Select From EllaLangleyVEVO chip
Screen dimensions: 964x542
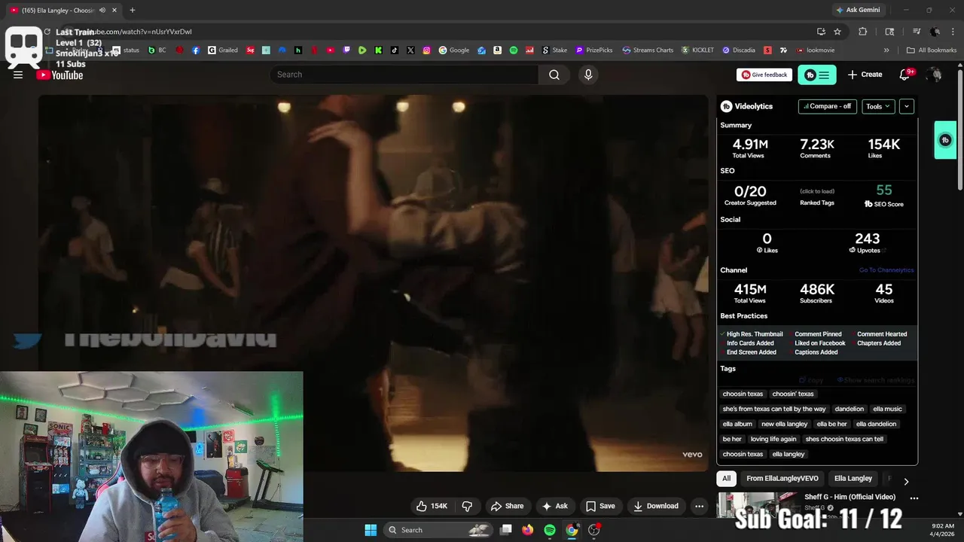point(782,479)
